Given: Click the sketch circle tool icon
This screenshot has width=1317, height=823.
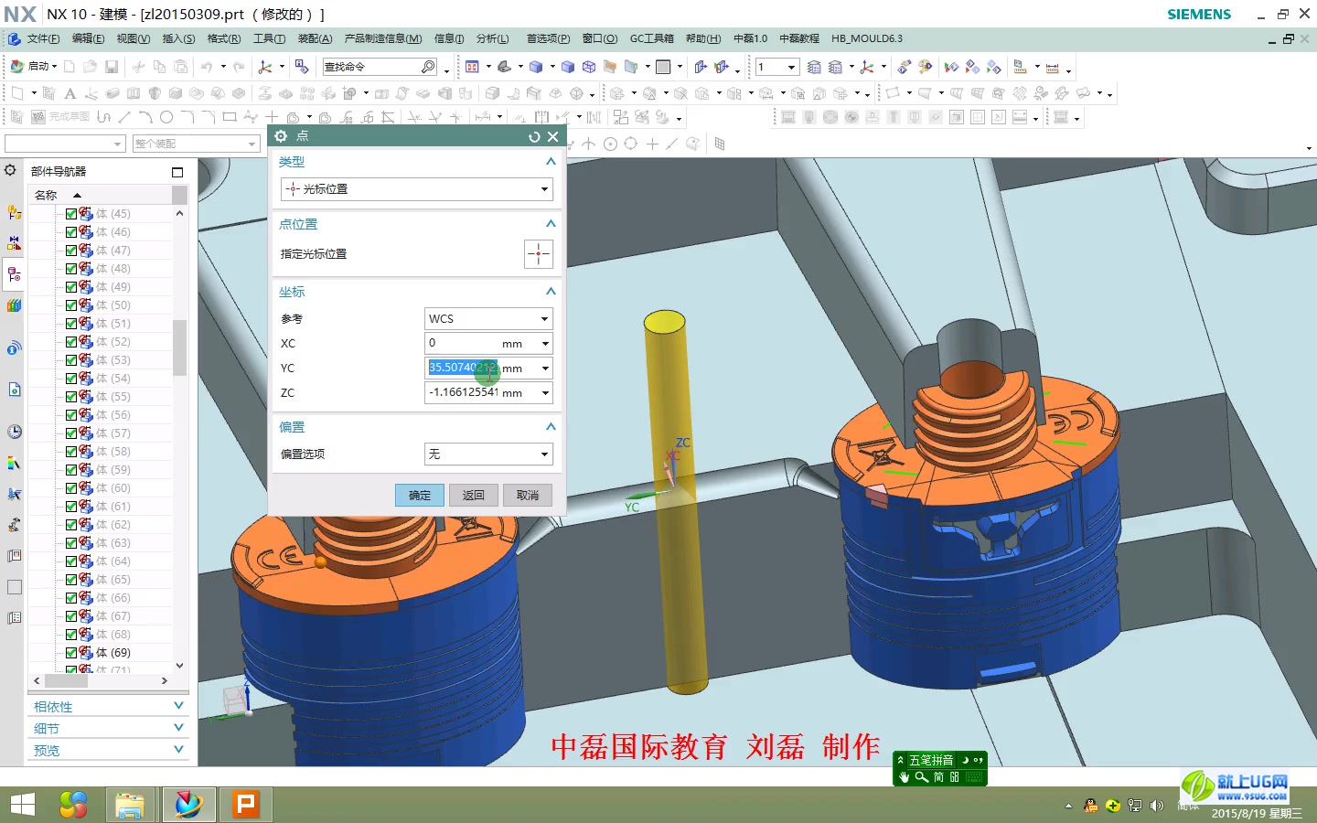Looking at the screenshot, I should click(x=166, y=117).
